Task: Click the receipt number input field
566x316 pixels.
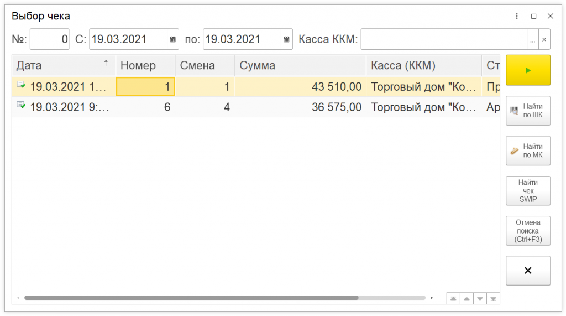Action: pos(50,39)
